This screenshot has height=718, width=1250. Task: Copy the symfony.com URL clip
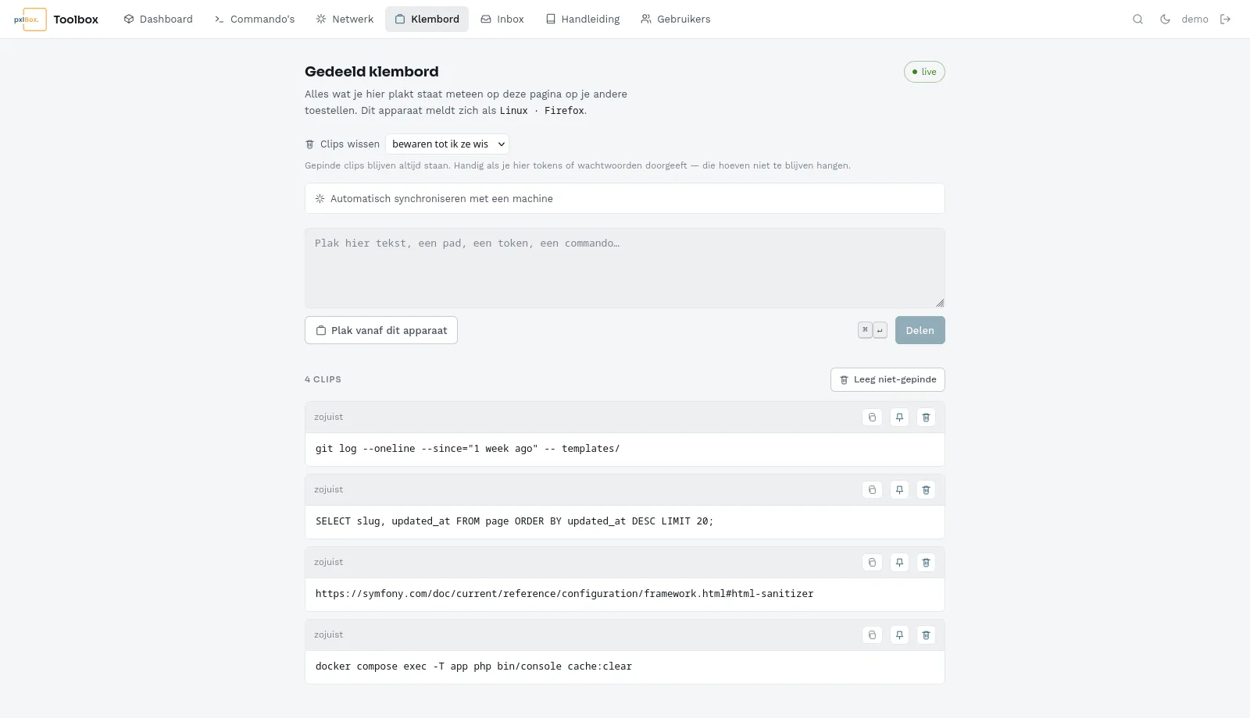[x=872, y=563]
